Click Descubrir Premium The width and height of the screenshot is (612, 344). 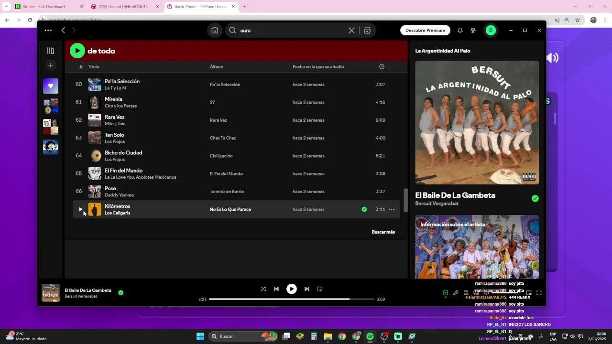coord(425,30)
